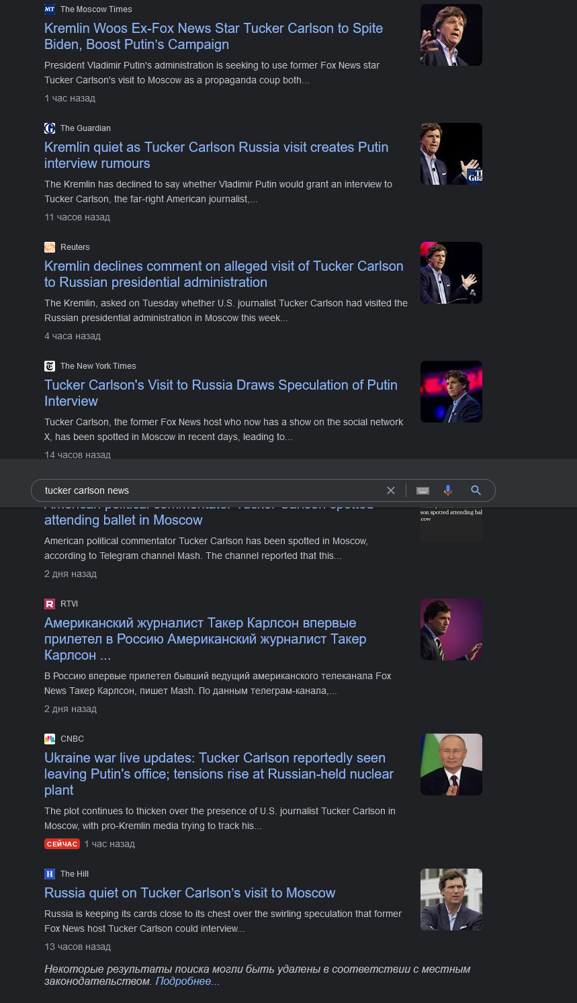Open Guardian 'Kremlin quiet as Tucker Carlson' article
Image resolution: width=577 pixels, height=1003 pixels.
[x=216, y=155]
